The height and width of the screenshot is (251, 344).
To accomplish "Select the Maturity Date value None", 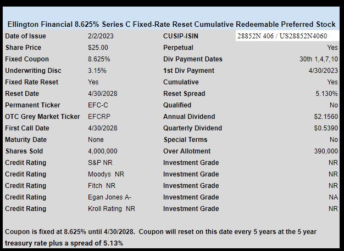I will 96,140.
